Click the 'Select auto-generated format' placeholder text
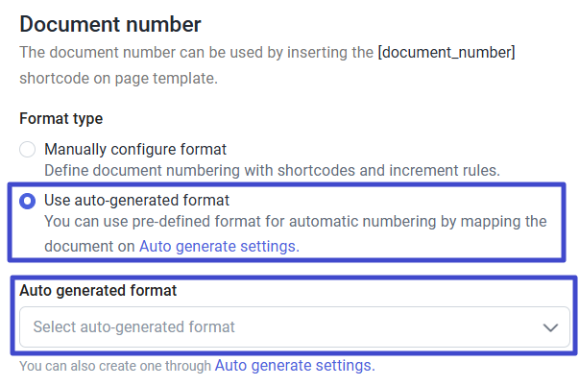 (x=134, y=327)
